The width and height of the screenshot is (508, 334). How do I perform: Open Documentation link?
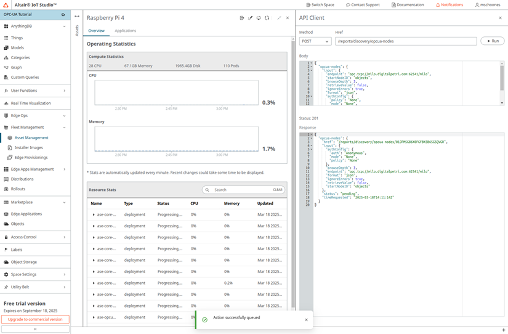408,5
